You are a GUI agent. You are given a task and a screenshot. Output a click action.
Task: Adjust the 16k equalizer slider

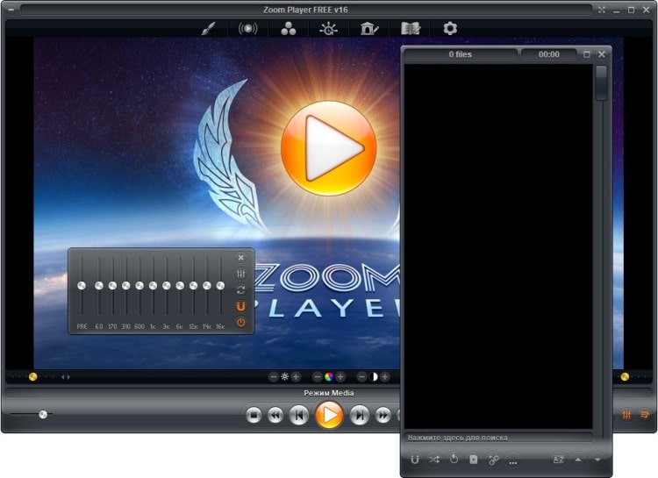coord(220,286)
